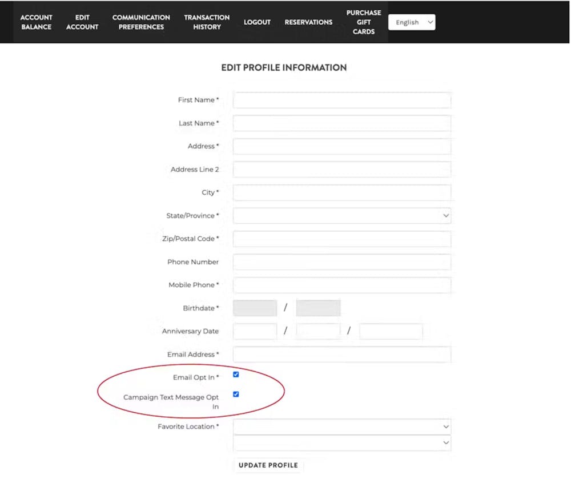Open the Reservations page
This screenshot has height=491, width=571.
308,22
